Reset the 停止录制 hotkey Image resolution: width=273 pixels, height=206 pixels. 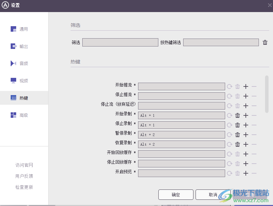coord(230,125)
